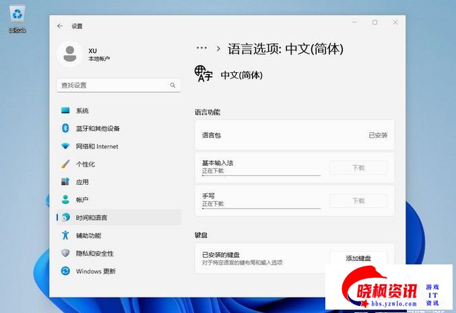The width and height of the screenshot is (456, 313).
Task: Click the 蓝牙和其他设备 Bluetooth icon
Action: point(65,128)
